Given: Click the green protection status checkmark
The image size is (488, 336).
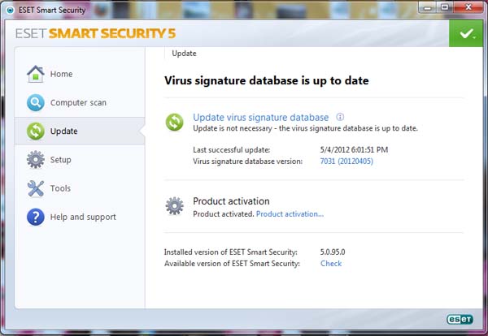Looking at the screenshot, I should (x=466, y=34).
